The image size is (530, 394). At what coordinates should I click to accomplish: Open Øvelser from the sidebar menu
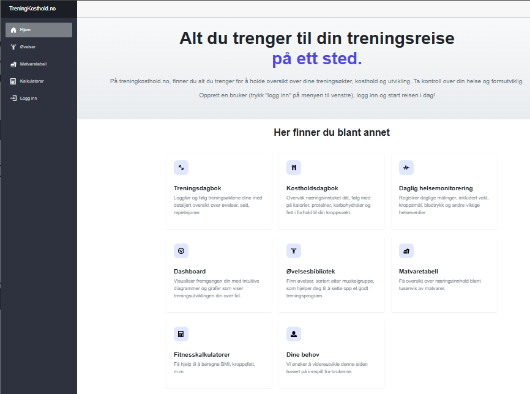tap(28, 47)
